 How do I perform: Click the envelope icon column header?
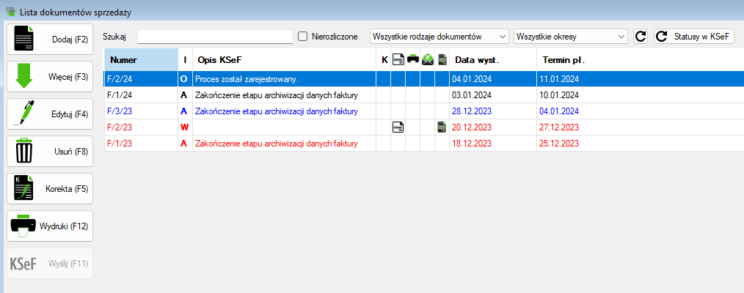[427, 59]
